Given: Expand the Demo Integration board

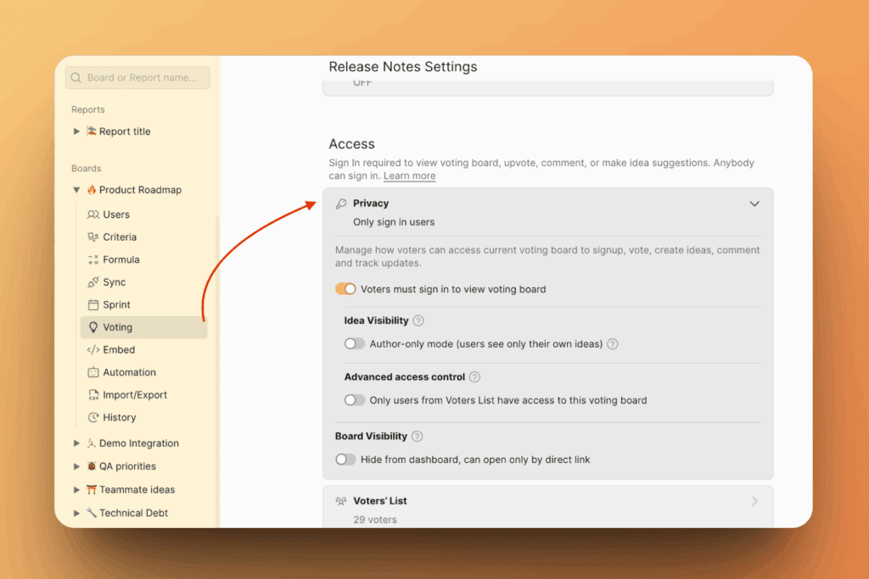Looking at the screenshot, I should coord(77,443).
